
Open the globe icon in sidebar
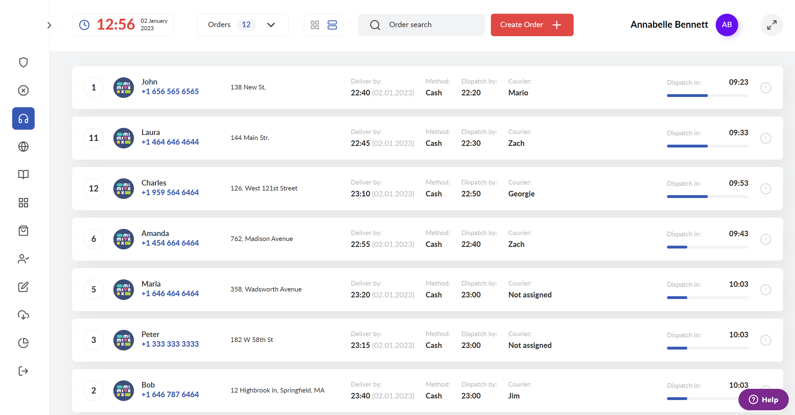pyautogui.click(x=23, y=147)
